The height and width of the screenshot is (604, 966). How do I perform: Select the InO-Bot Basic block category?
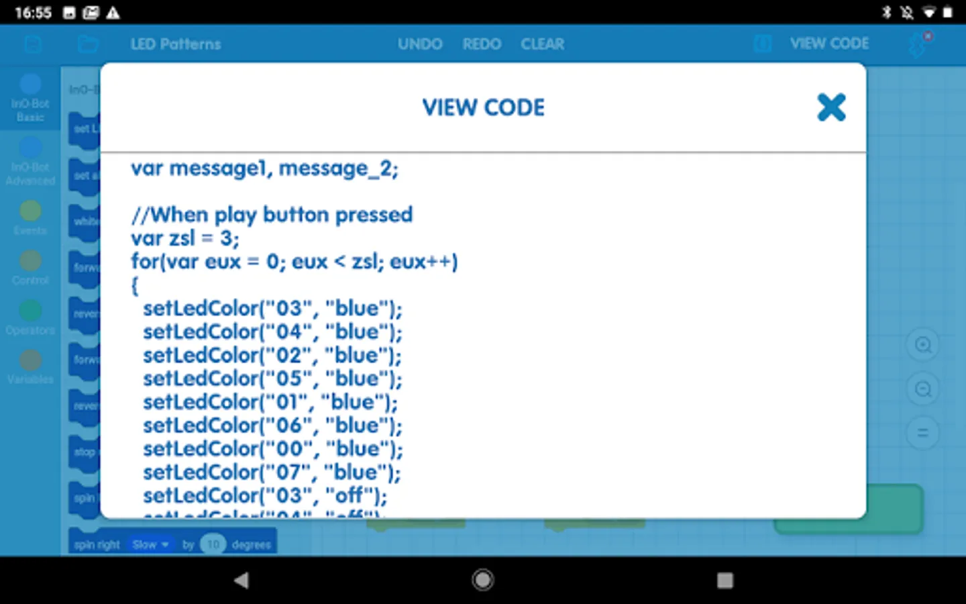coord(30,97)
